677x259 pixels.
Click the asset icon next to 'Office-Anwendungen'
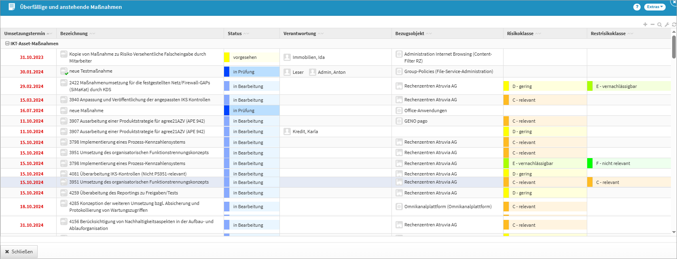(x=399, y=111)
